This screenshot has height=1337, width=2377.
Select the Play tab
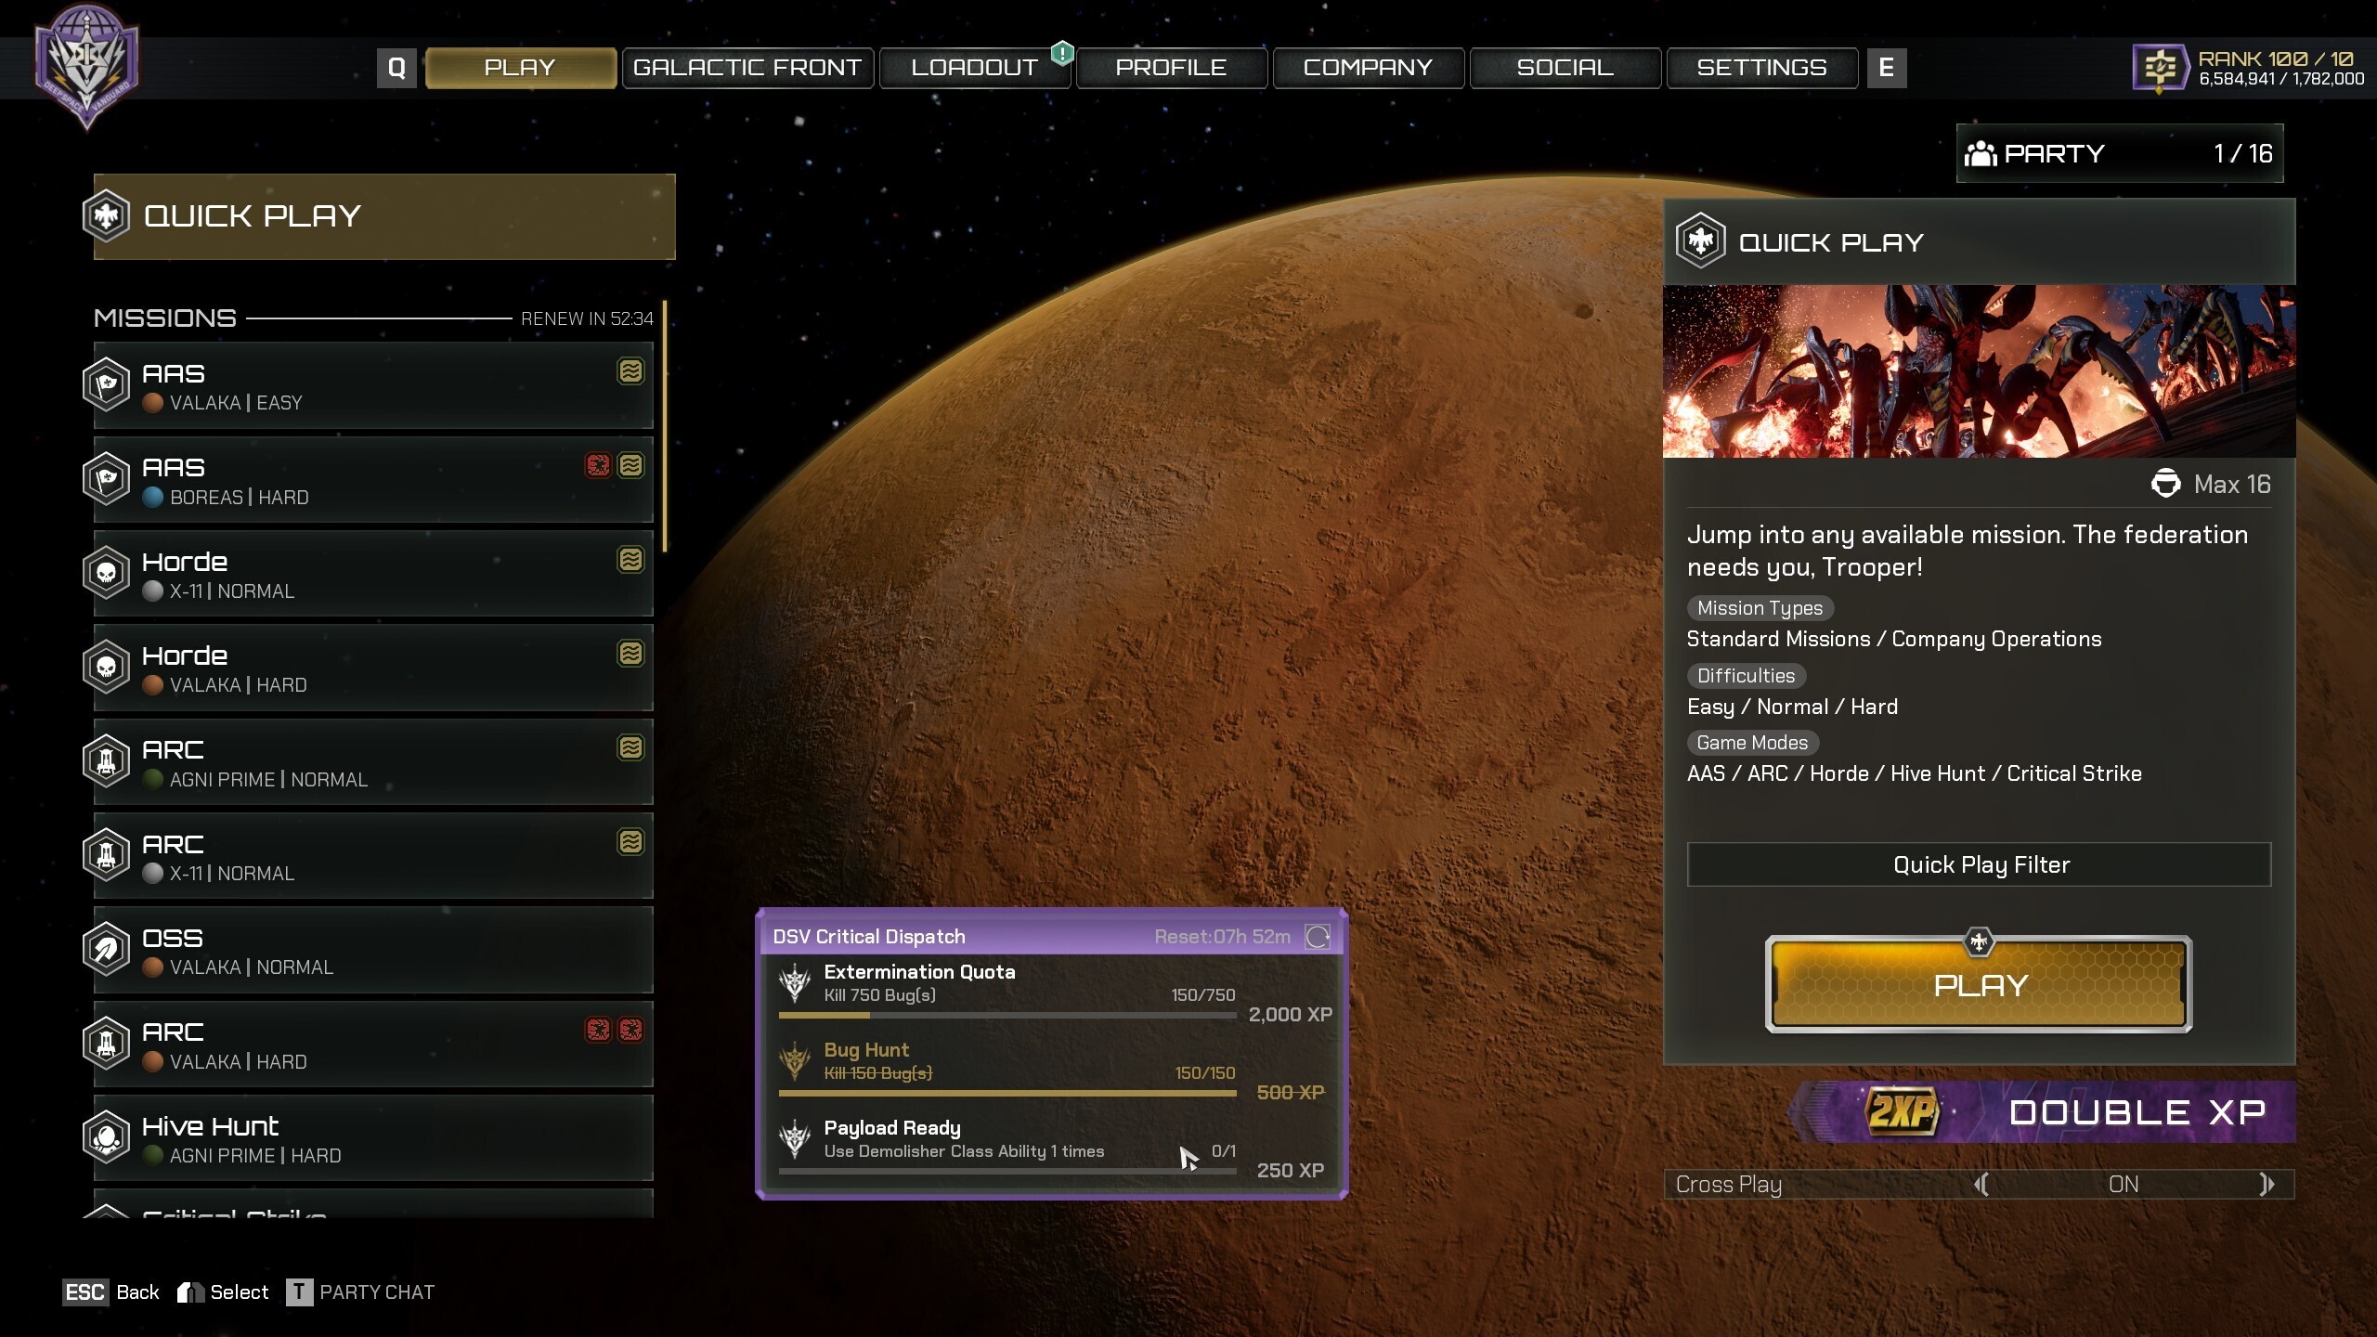pos(521,68)
